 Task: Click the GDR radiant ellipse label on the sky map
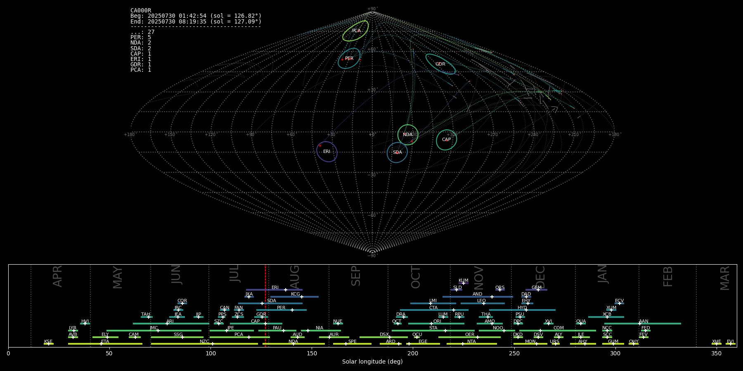(x=440, y=64)
